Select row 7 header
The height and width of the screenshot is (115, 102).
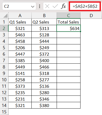[4, 60]
